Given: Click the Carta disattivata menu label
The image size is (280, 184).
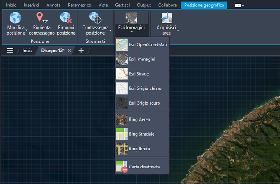Looking at the screenshot, I should [144, 167].
